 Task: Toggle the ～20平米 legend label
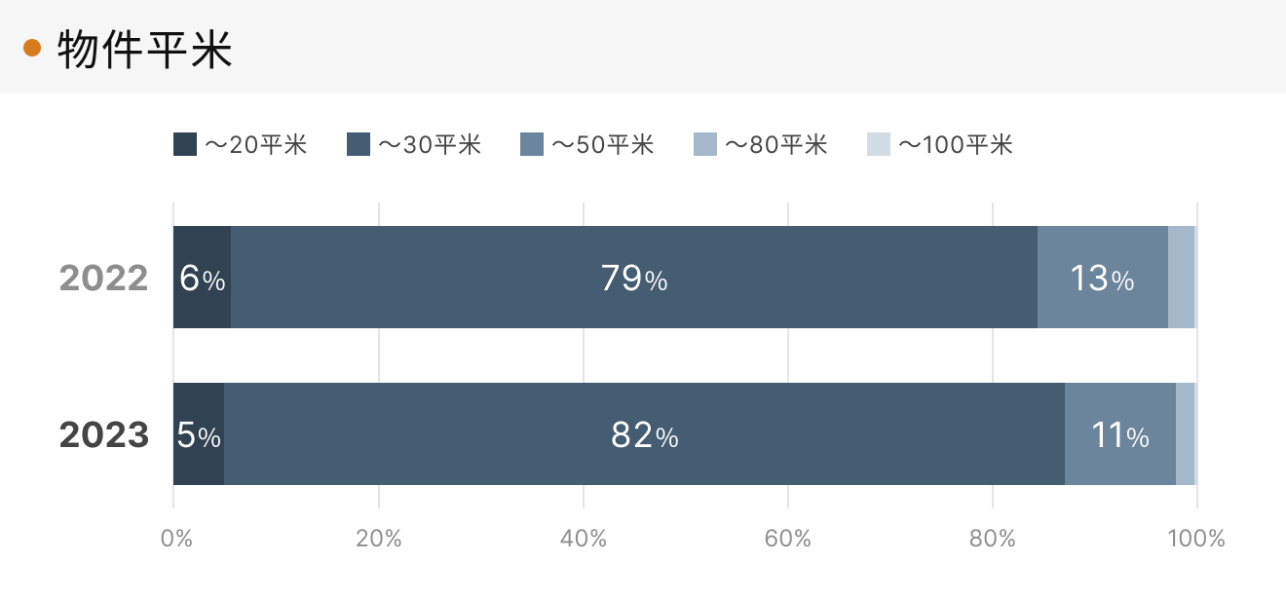pyautogui.click(x=256, y=145)
